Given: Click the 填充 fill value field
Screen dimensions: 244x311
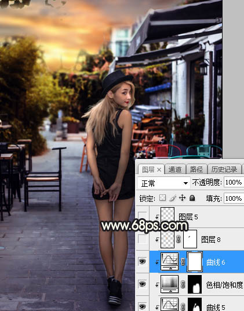Looking at the screenshot, I should pos(234,198).
